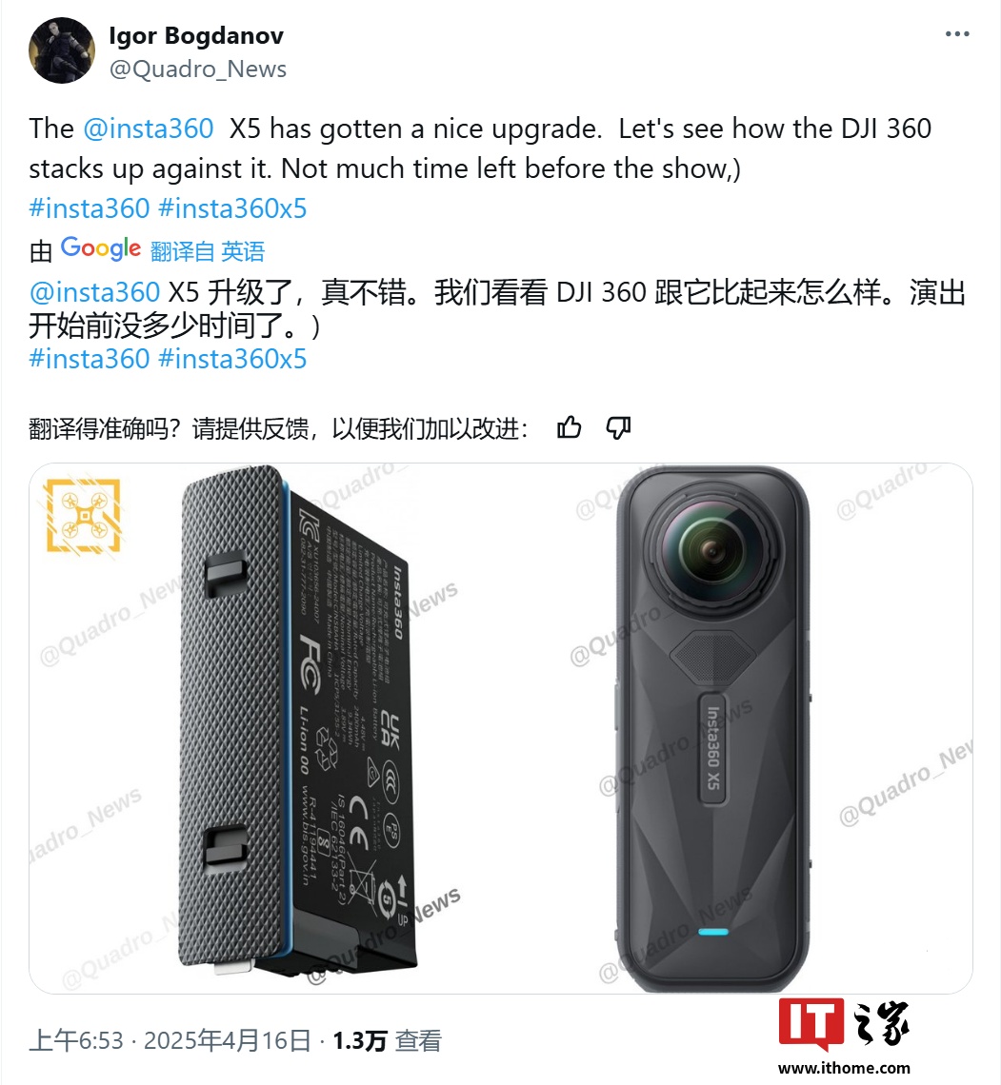The width and height of the screenshot is (1001, 1085).
Task: Click 翻译自 英语 translation source link
Action: (208, 251)
